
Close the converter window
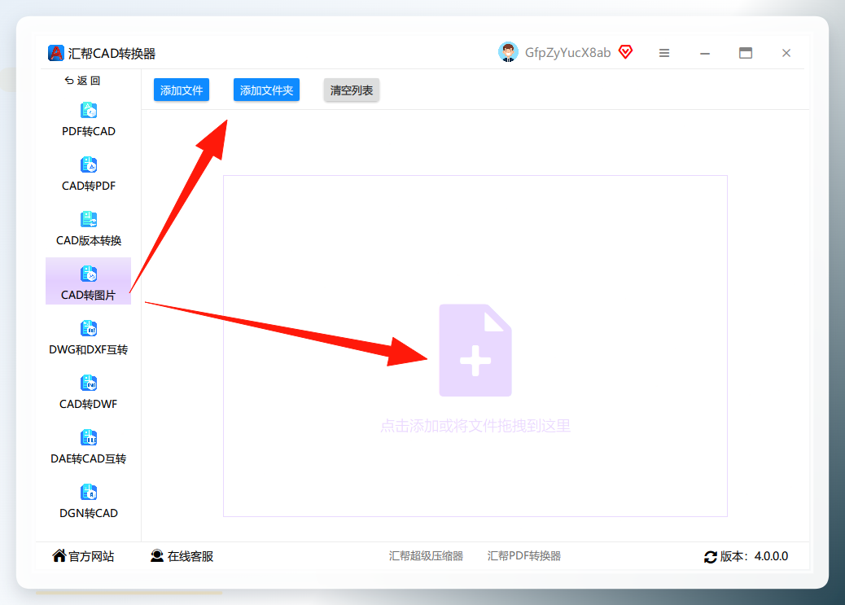(x=786, y=53)
